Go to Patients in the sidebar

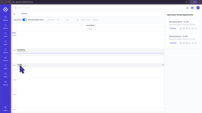click(5, 26)
